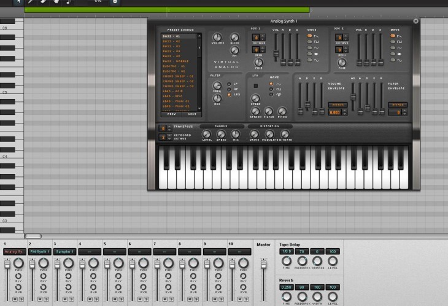
Task: Open the Analog Sy.. channel instrument
Action: coord(15,252)
